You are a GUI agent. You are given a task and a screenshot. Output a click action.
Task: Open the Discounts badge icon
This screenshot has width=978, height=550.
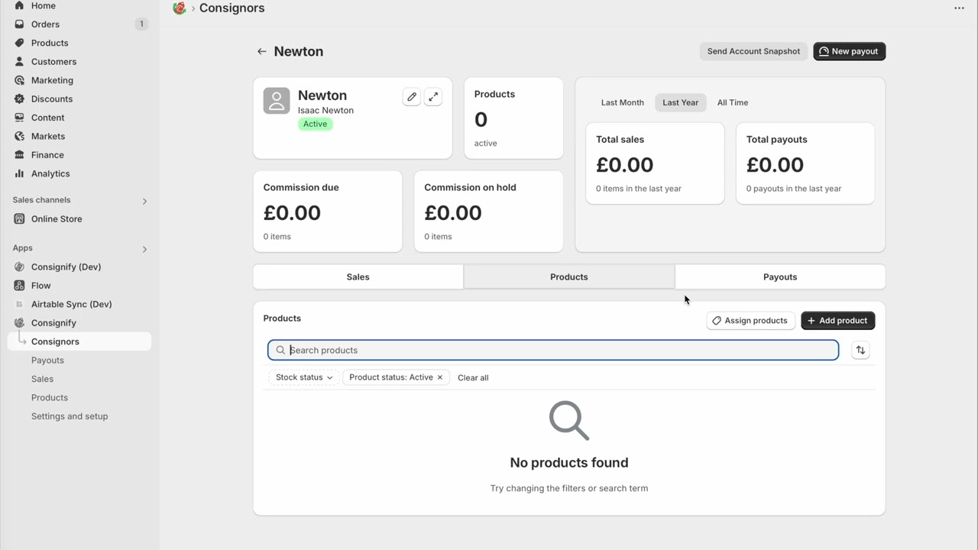19,99
